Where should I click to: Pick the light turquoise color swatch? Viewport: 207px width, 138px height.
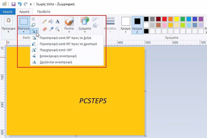[189, 25]
